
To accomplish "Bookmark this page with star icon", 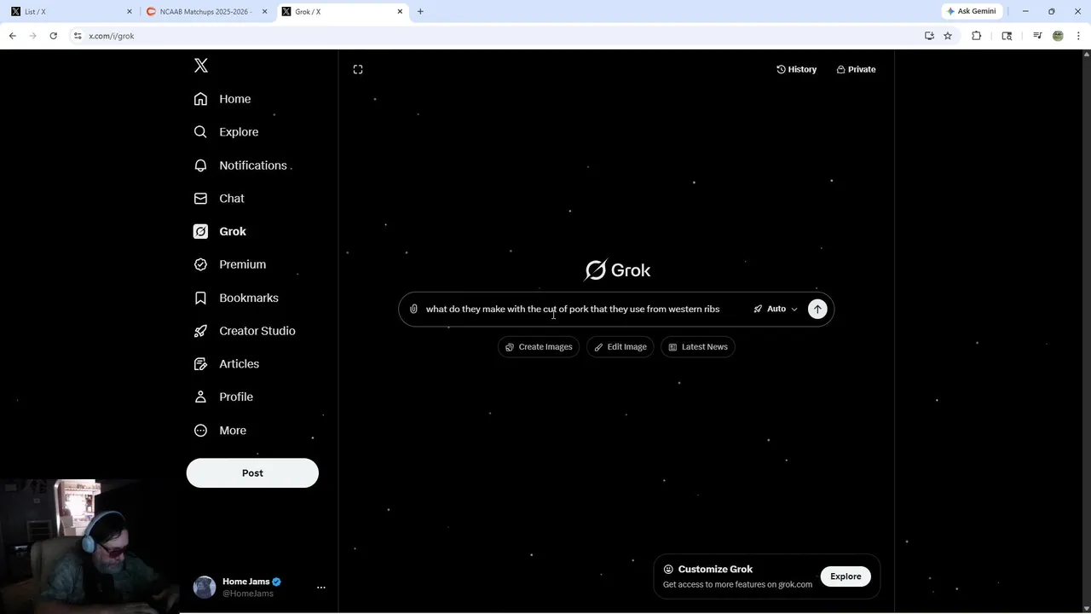I will click(948, 36).
